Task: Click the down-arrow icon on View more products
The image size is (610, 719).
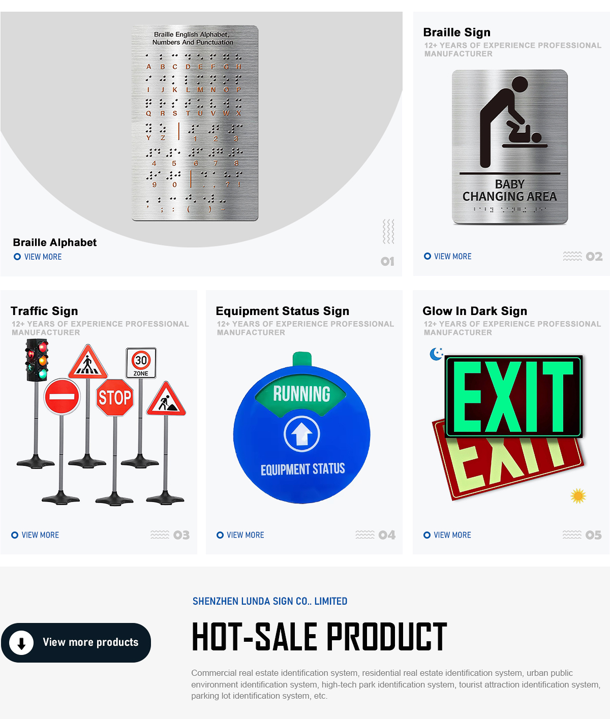Action: (21, 643)
